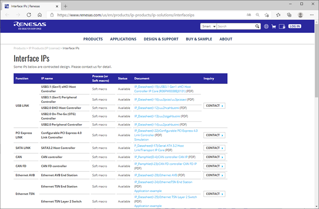Image resolution: width=319 pixels, height=209 pixels.
Task: Click the Interface IPs page heading
Action: pos(31,58)
